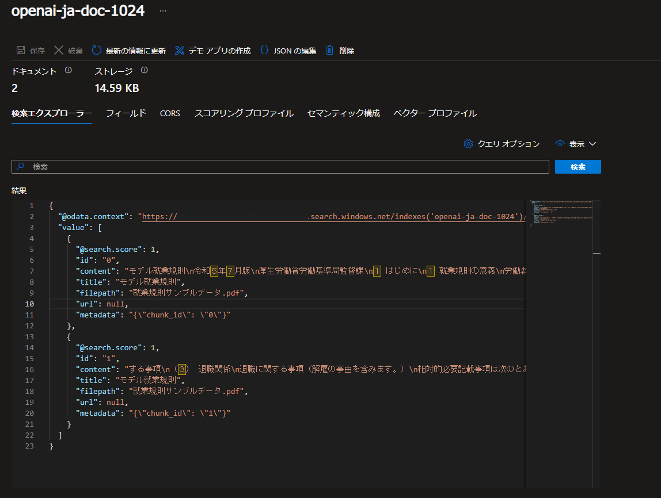Click the save (保存) disk icon
The height and width of the screenshot is (498, 661).
tap(21, 51)
